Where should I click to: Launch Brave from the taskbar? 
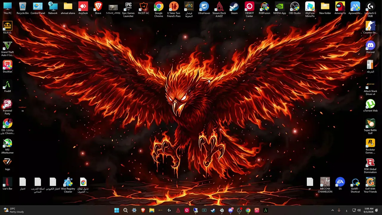143,211
